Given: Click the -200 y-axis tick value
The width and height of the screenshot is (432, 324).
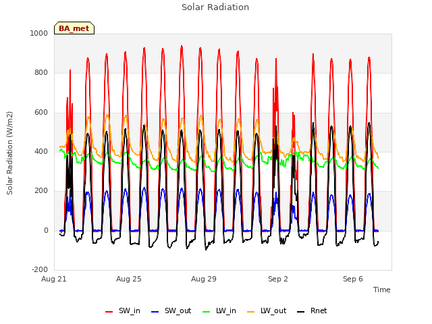Looking at the screenshot, I should point(40,270).
